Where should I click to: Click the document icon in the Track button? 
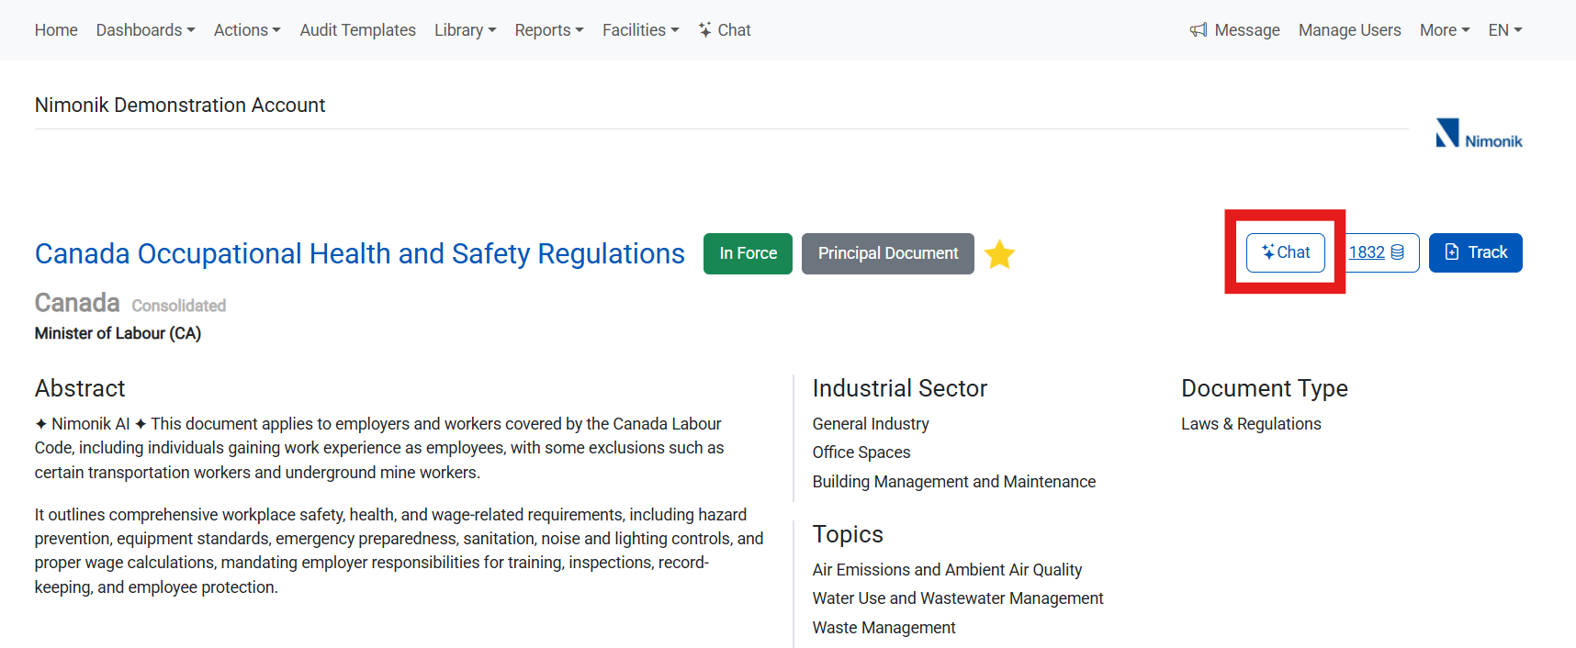click(x=1452, y=252)
